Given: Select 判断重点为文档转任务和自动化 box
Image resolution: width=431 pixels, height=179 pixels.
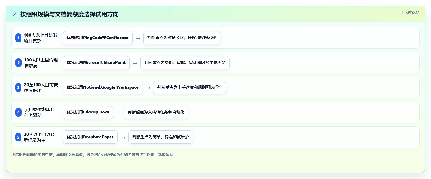Looking at the screenshot, I should (156, 112).
